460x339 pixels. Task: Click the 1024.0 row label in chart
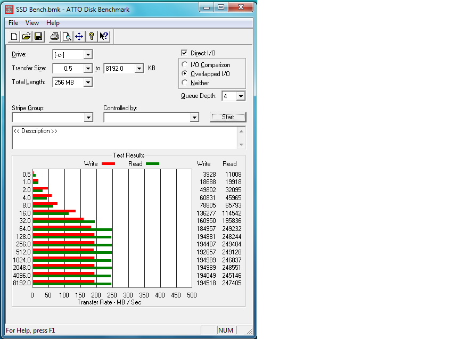(x=22, y=260)
